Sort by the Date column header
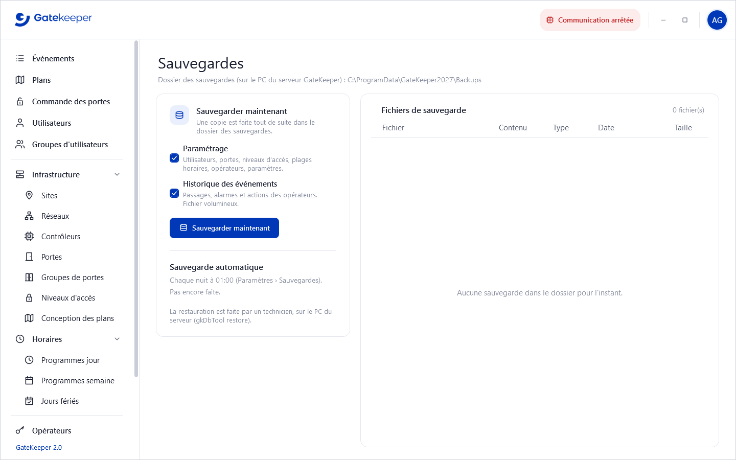The image size is (736, 460). [606, 128]
